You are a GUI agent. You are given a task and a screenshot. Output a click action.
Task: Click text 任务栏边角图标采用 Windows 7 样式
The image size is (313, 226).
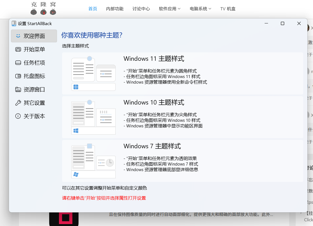[162, 164]
